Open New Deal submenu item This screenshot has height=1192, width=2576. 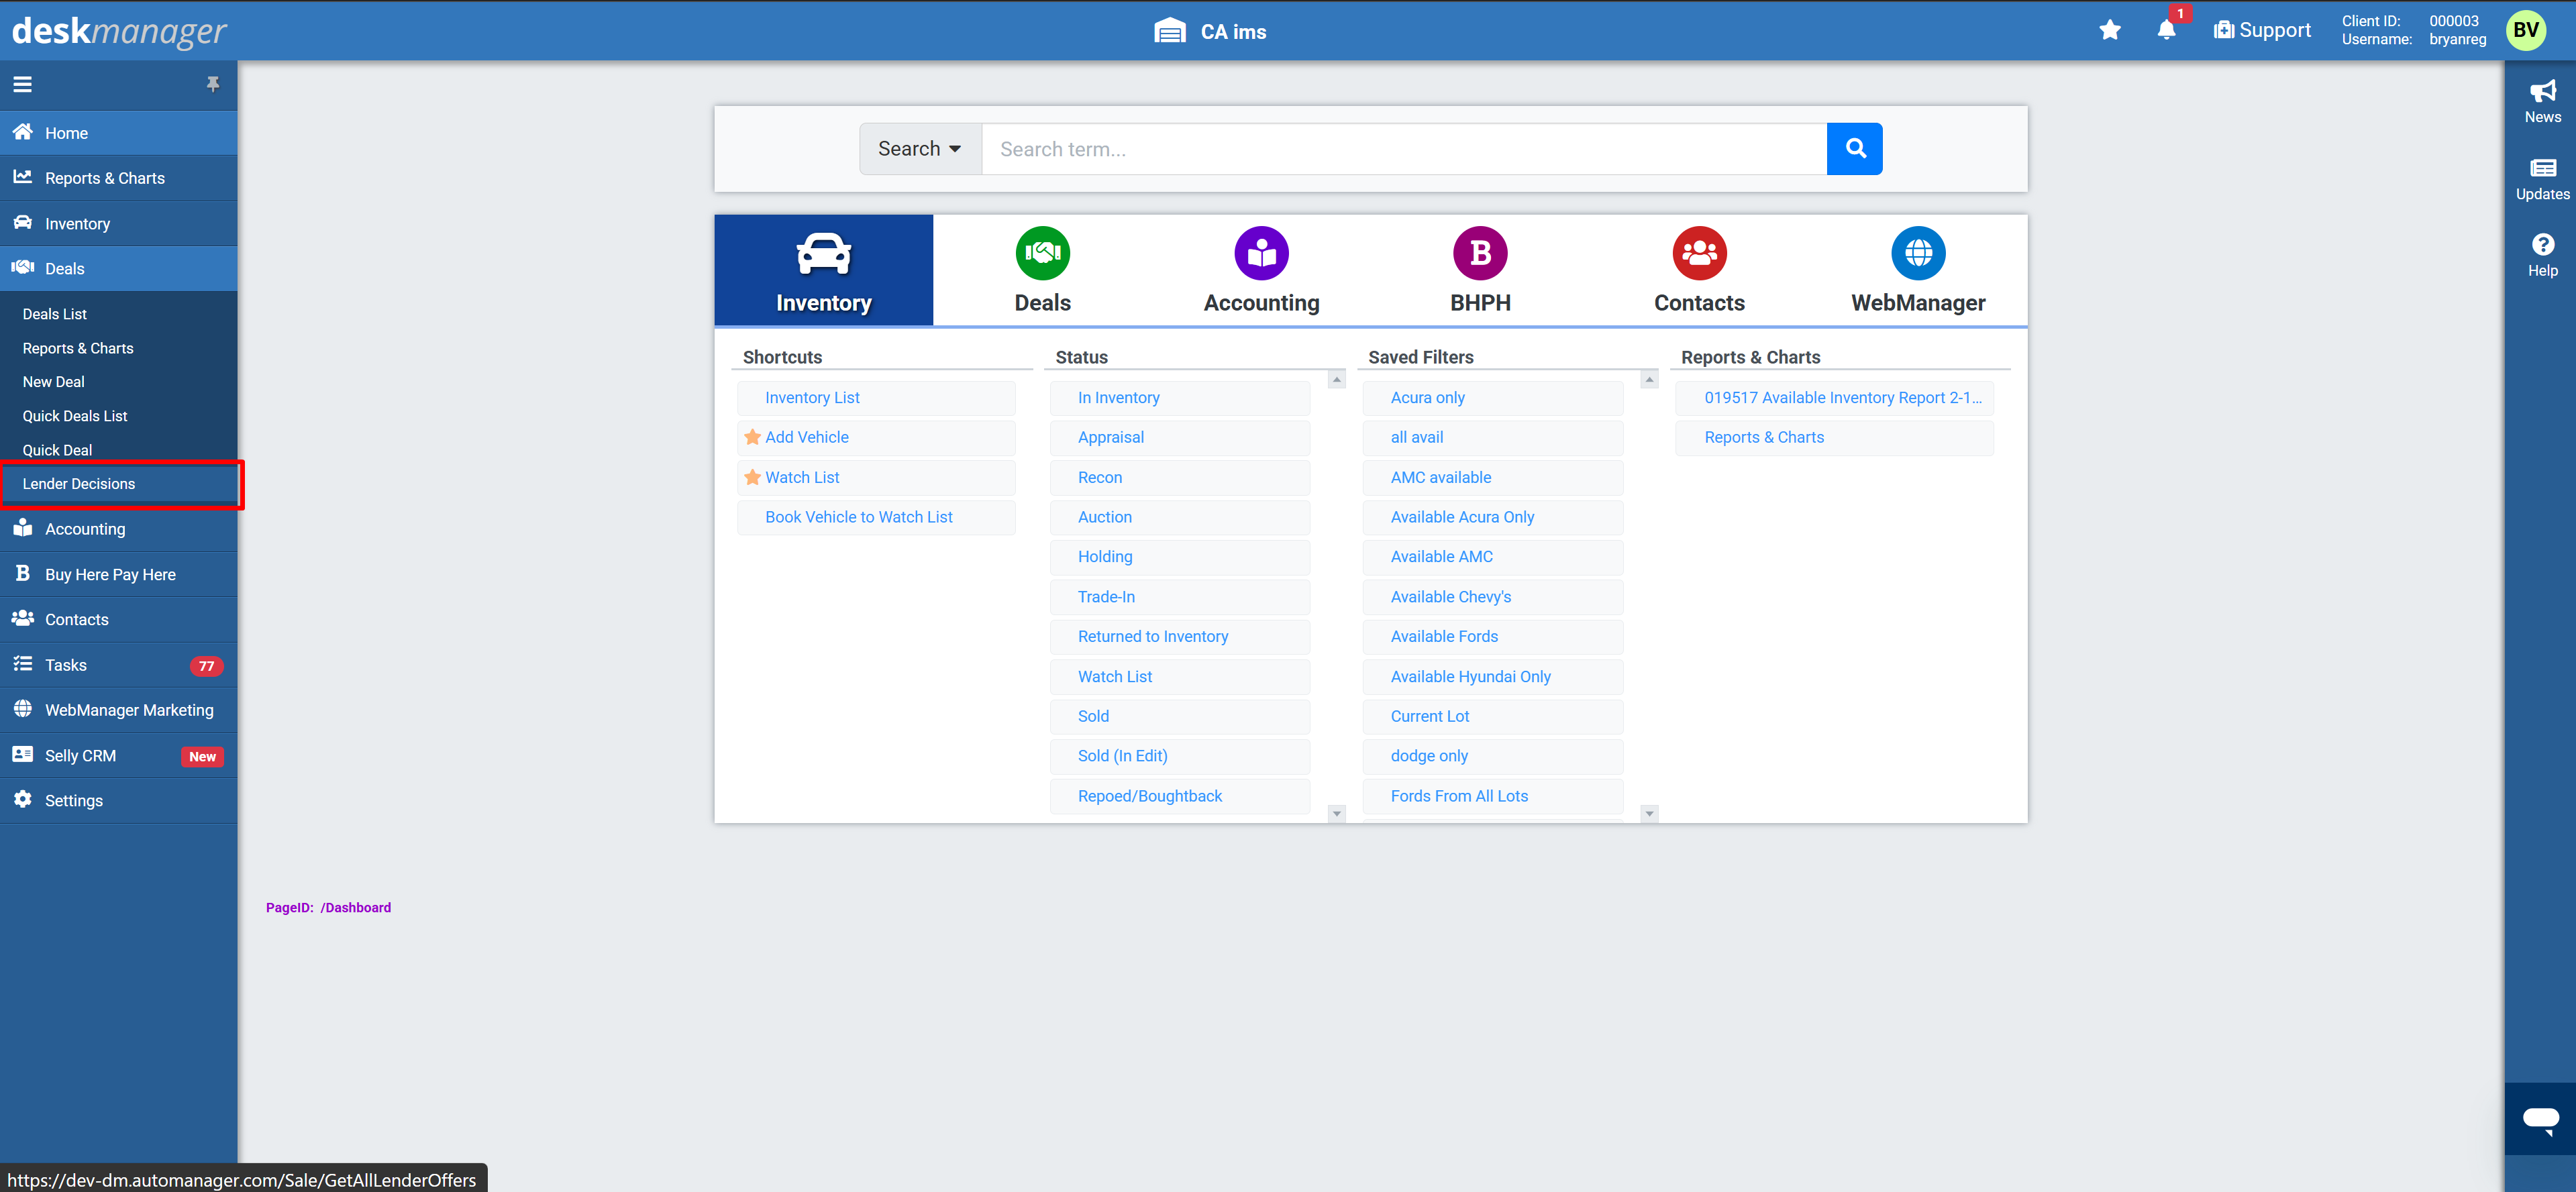click(x=119, y=382)
